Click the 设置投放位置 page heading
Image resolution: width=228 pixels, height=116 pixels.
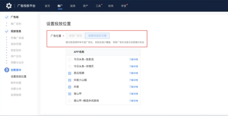click(x=59, y=24)
